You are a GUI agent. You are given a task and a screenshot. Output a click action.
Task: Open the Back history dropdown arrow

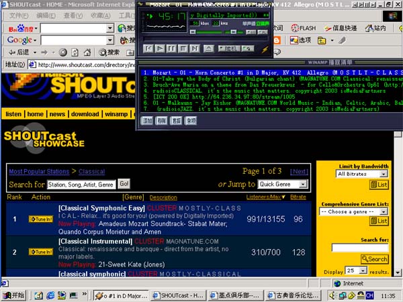35,52
